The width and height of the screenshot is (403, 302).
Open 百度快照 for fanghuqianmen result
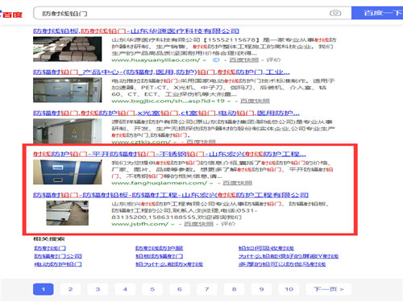coord(238,183)
